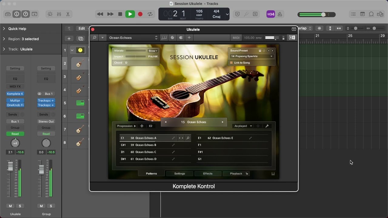Adjust the master volume slider

pos(323,15)
